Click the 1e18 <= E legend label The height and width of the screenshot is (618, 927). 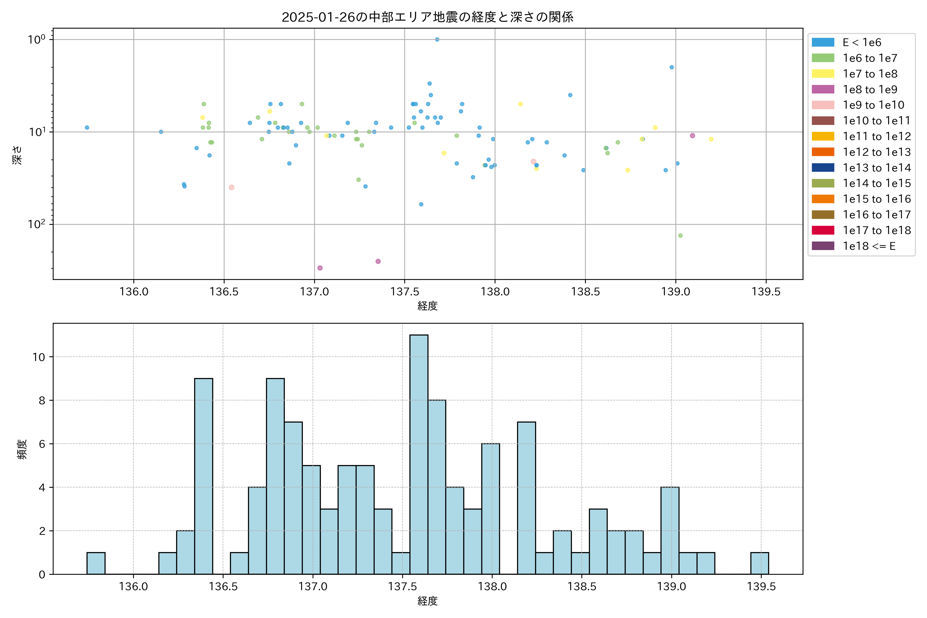point(869,246)
